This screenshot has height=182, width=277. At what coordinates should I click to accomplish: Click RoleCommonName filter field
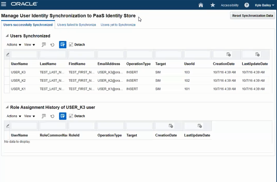click(x=53, y=126)
